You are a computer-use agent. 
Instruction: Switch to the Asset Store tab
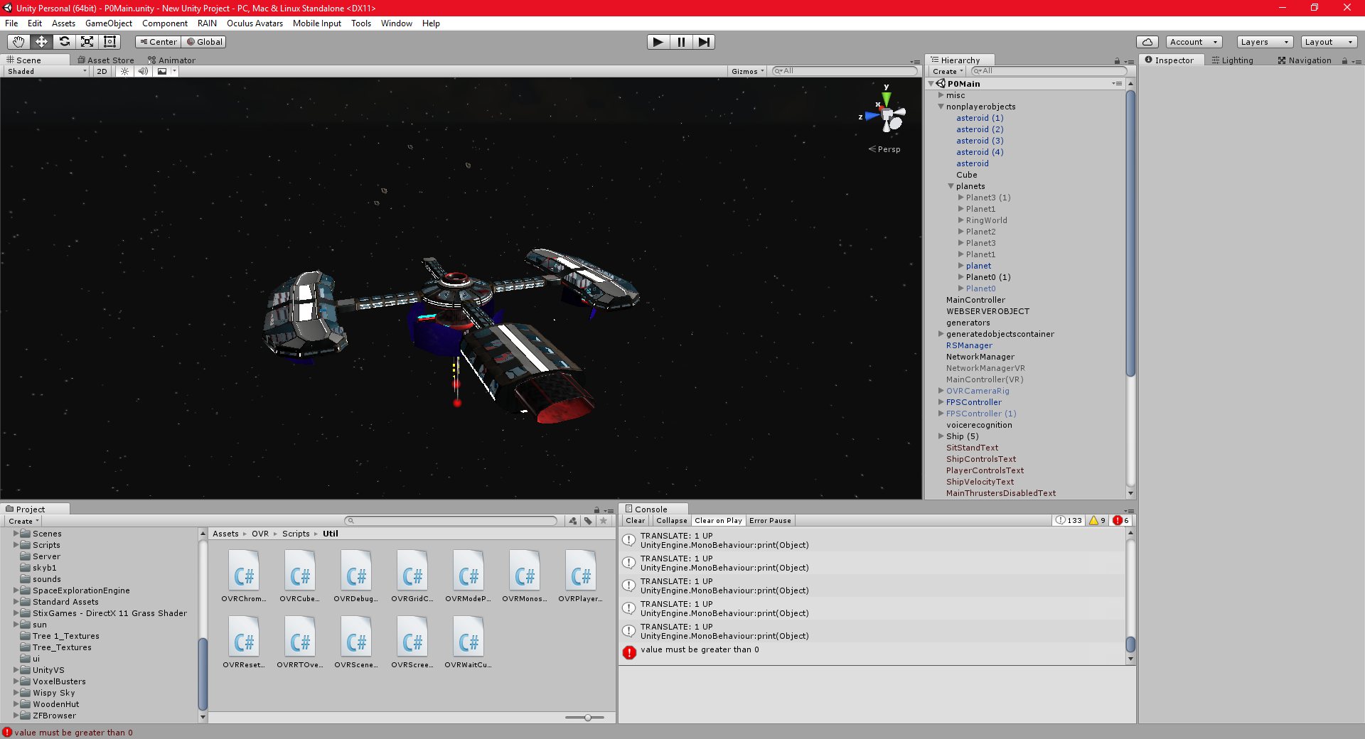106,60
